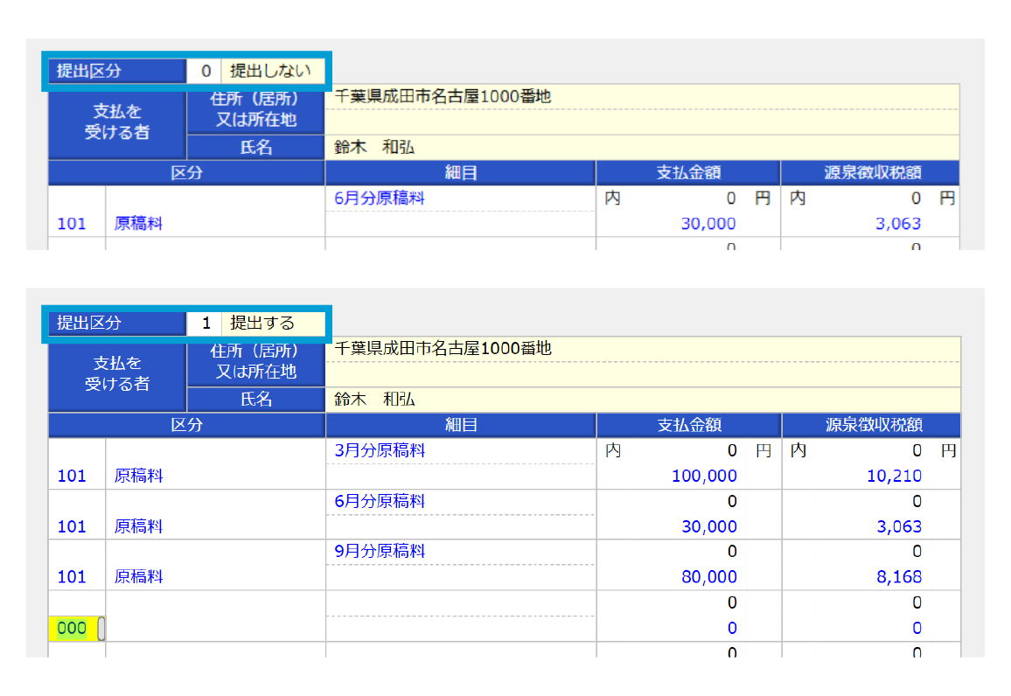This screenshot has height=696, width=1011.
Task: Click the payment amount 80,000
Action: tap(709, 577)
